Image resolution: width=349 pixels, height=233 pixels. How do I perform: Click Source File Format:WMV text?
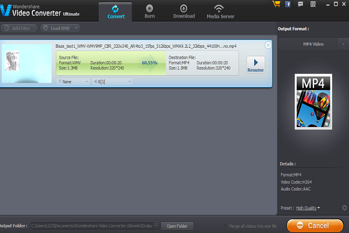pos(70,63)
